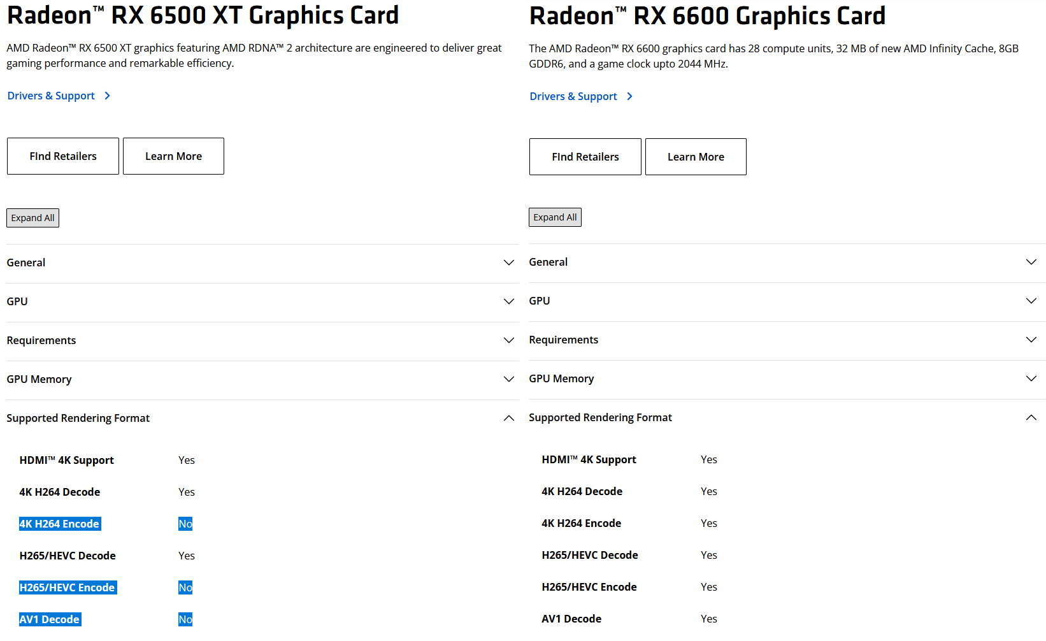Click highlighted H265/HEVC Encode label, RX 6500 XT

pyautogui.click(x=68, y=587)
